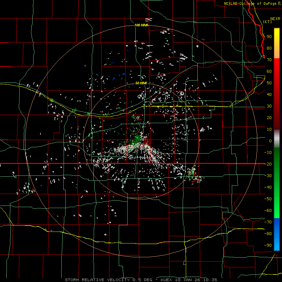The image size is (282, 282).
Task: Click the 30 knot value on the velocity scale
Action: (x=269, y=106)
